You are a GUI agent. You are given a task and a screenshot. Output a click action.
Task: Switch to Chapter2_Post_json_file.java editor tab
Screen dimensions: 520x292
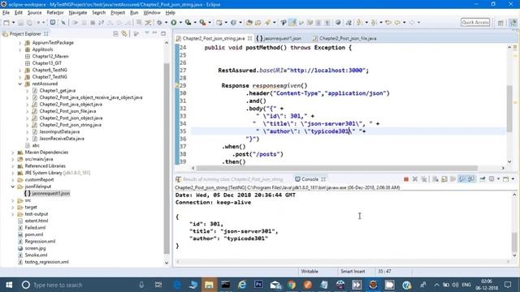pos(344,38)
